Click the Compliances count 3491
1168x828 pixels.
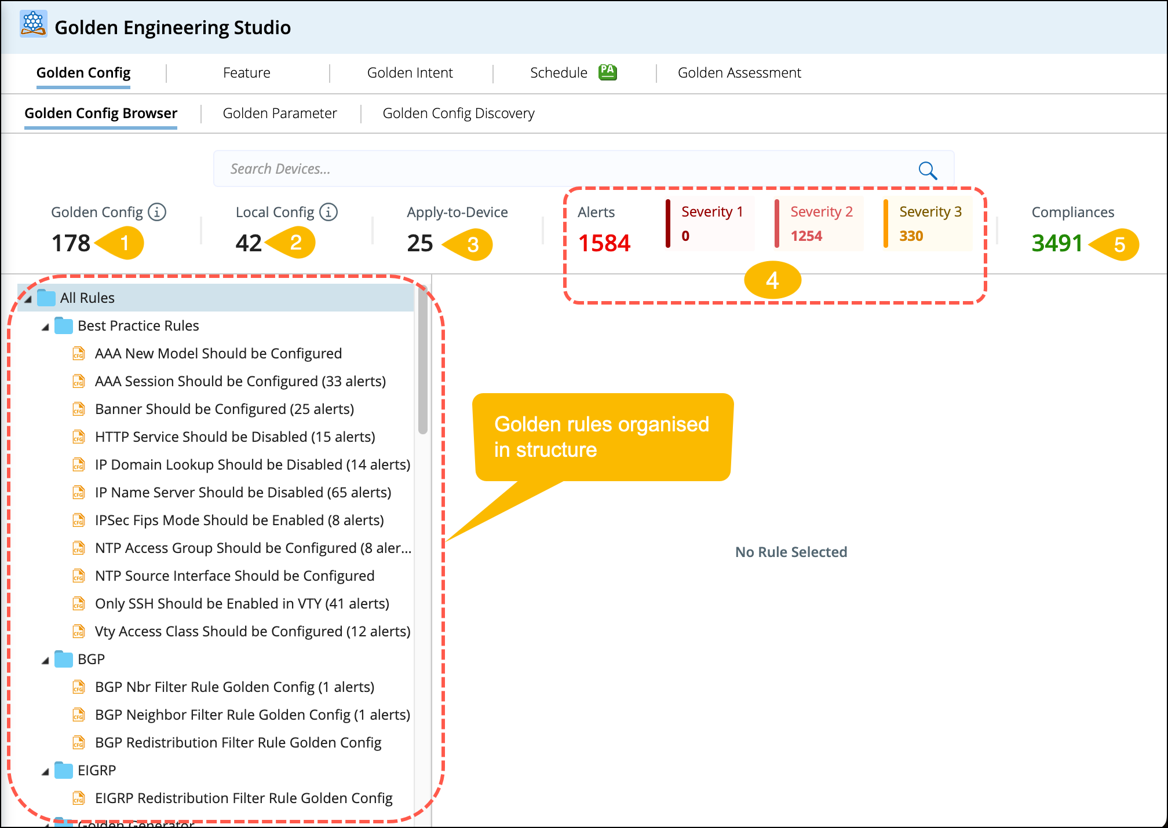click(x=1057, y=243)
